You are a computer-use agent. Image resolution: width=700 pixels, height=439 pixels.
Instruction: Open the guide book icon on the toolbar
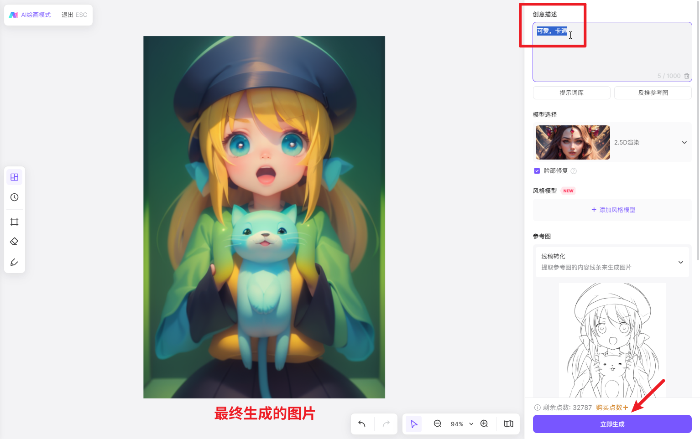pos(508,424)
